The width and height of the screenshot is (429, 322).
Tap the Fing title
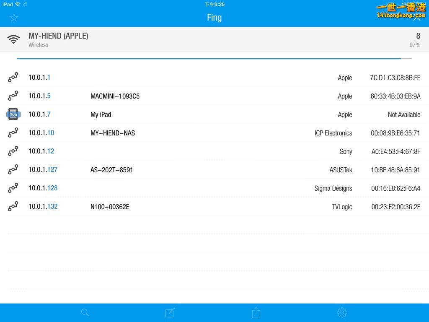tap(214, 18)
